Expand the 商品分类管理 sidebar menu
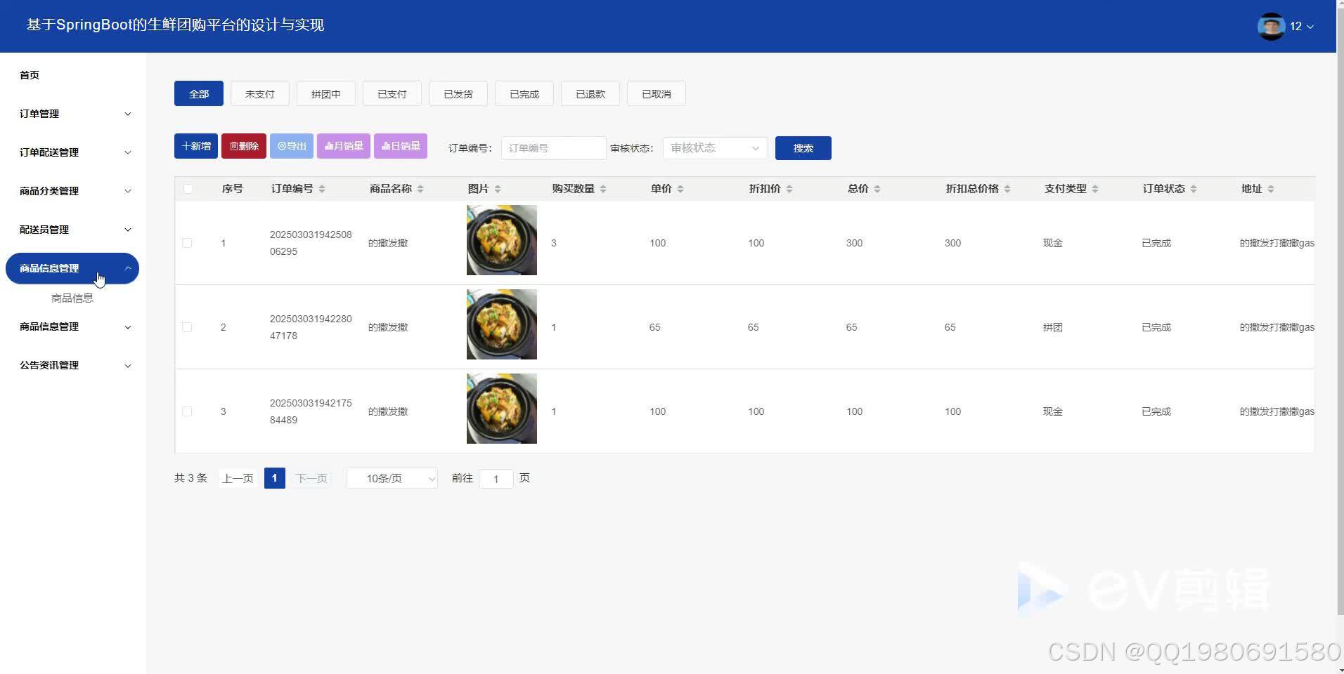Image resolution: width=1344 pixels, height=674 pixels. [x=73, y=191]
